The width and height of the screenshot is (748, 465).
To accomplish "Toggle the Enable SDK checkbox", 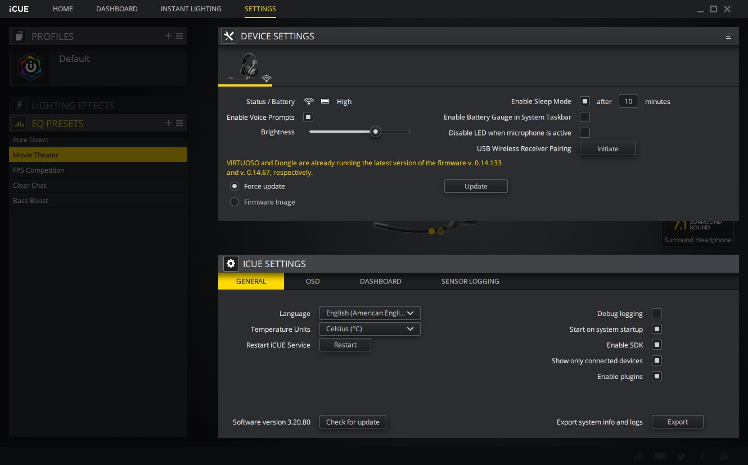I will tap(657, 345).
